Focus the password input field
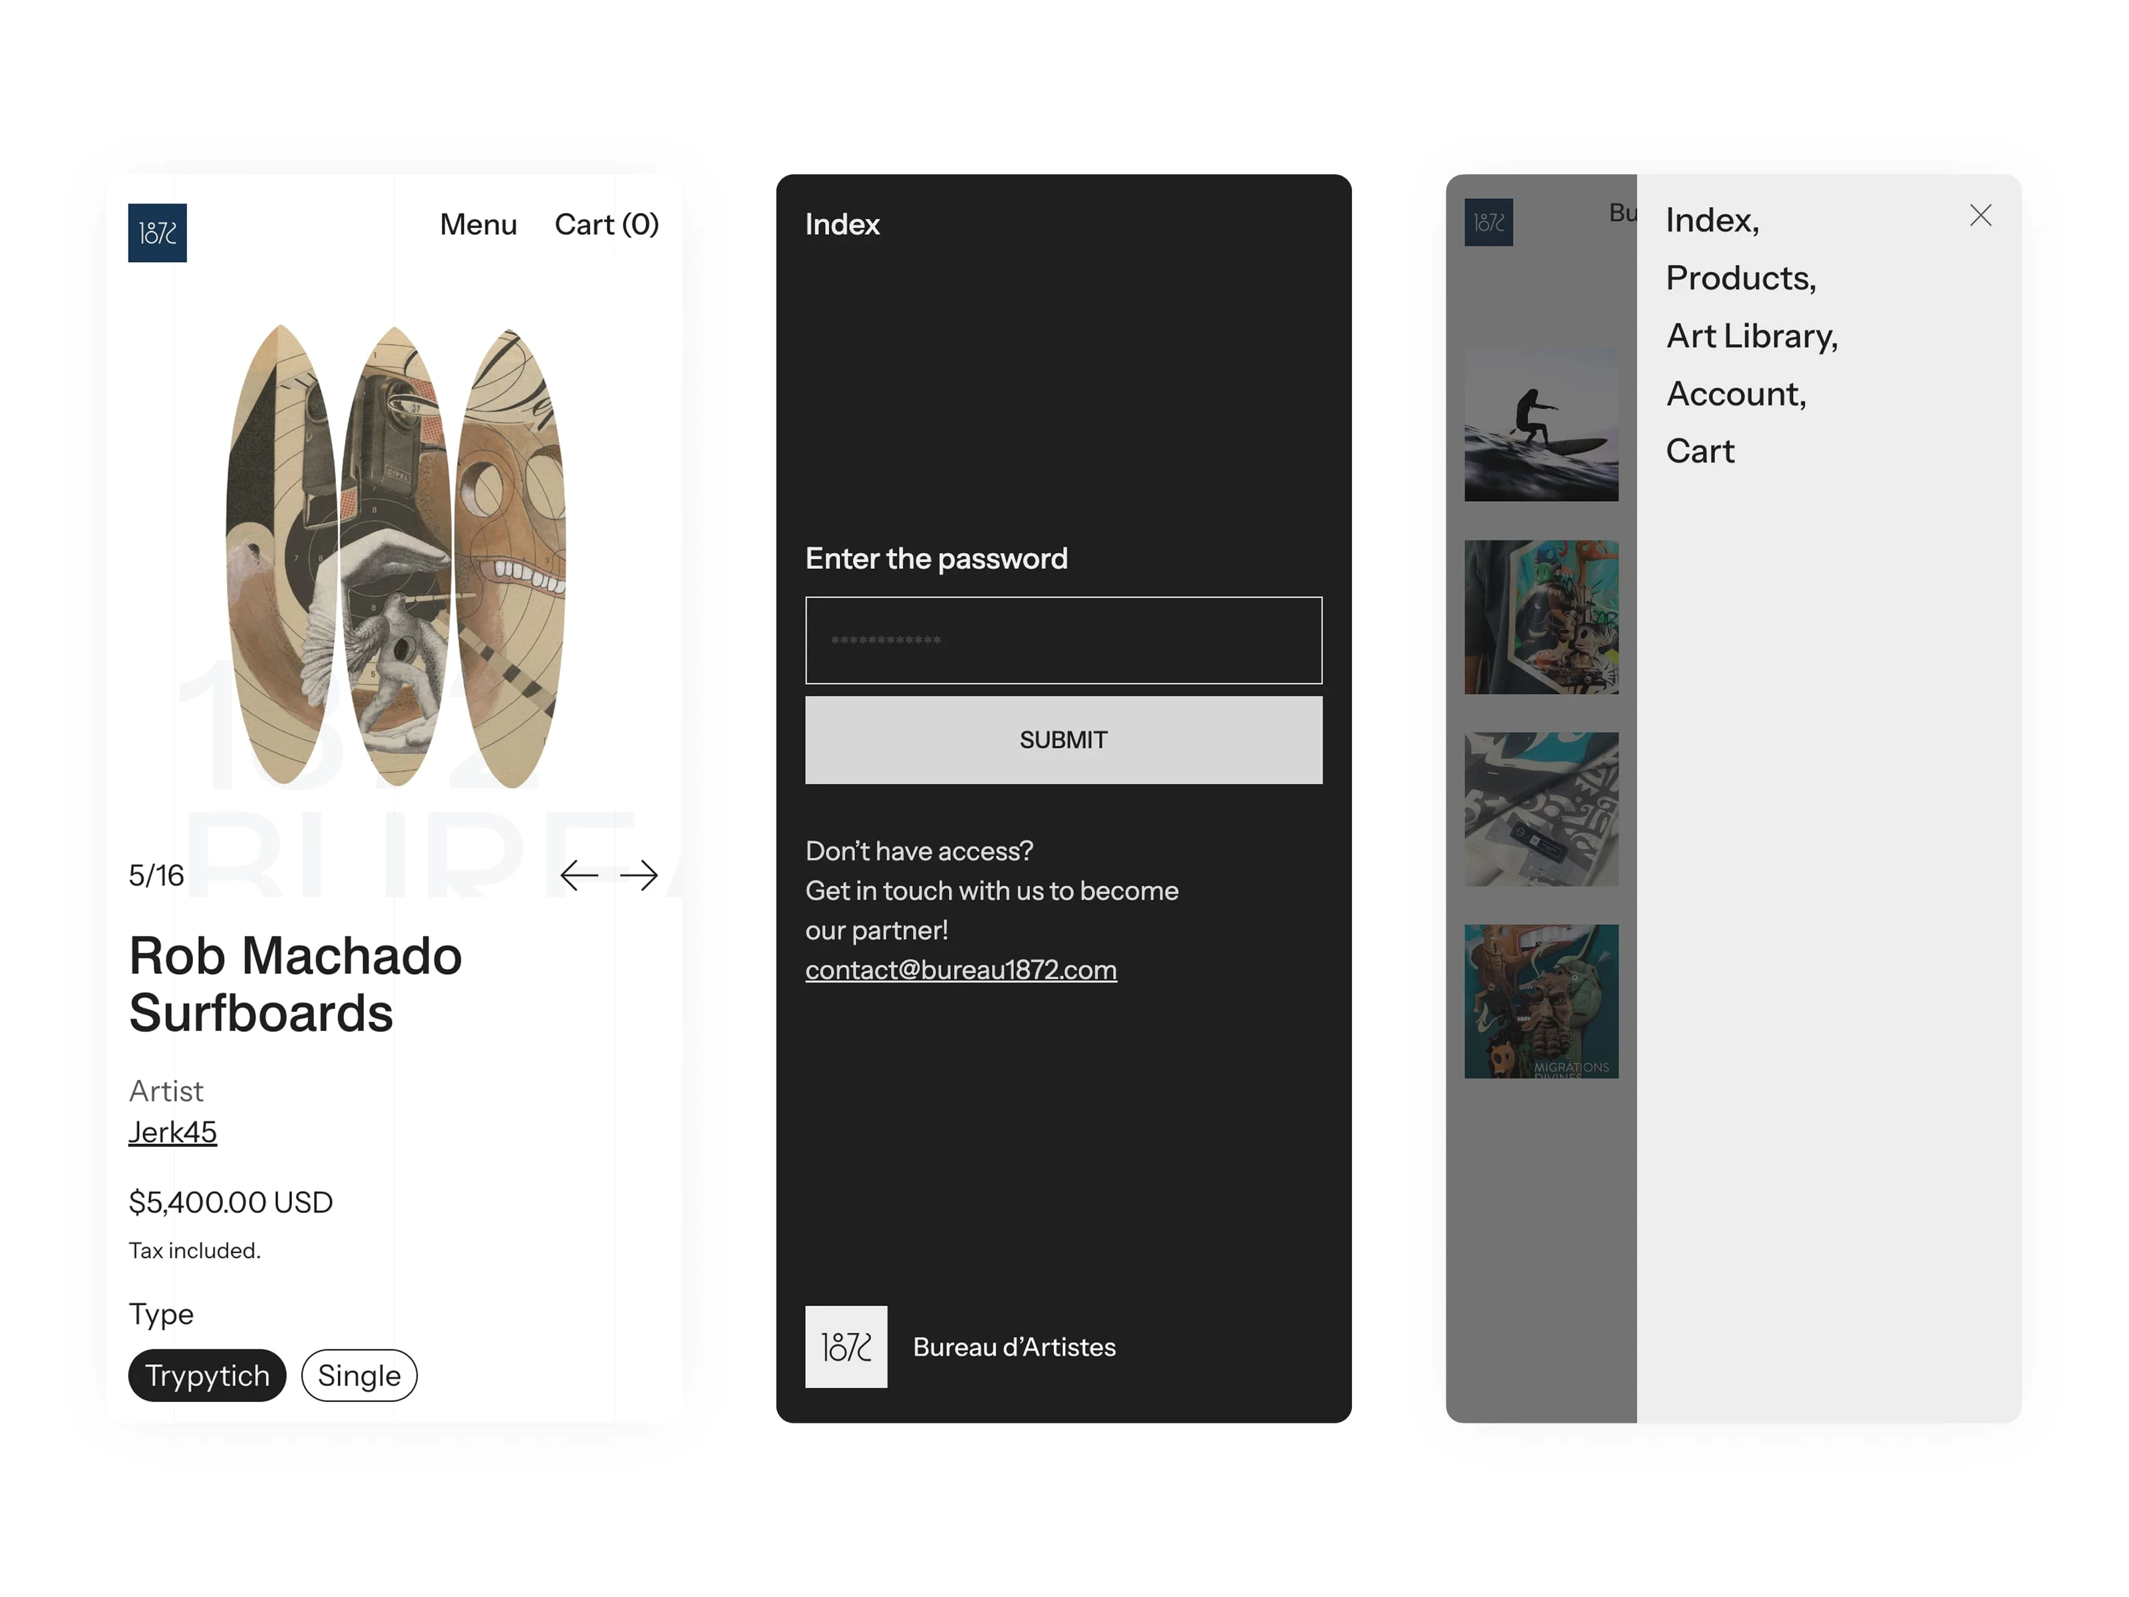 1064,640
